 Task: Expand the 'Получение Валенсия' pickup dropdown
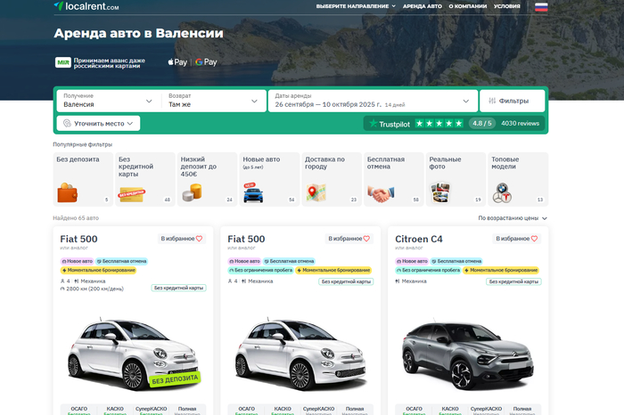(x=107, y=101)
